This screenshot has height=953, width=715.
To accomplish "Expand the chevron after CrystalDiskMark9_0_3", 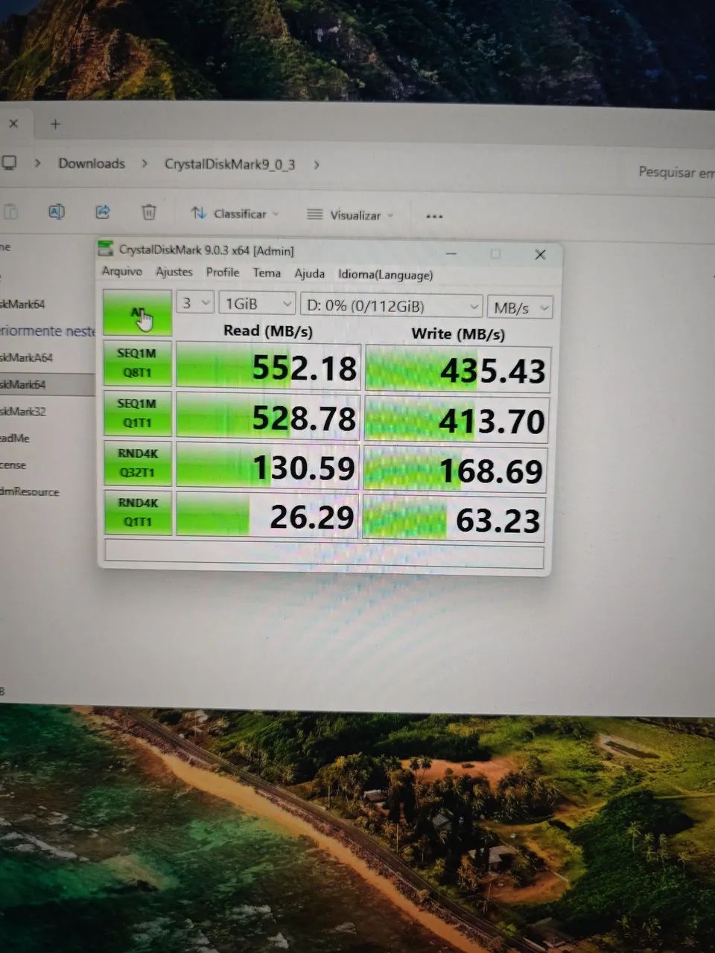I will (x=317, y=165).
